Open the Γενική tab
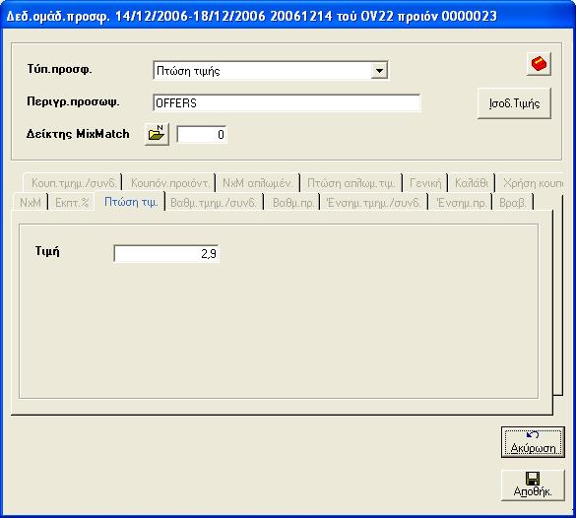 click(425, 182)
